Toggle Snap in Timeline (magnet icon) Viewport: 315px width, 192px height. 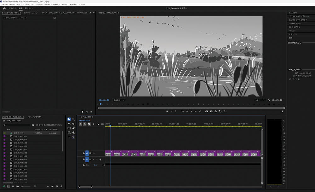point(85,124)
